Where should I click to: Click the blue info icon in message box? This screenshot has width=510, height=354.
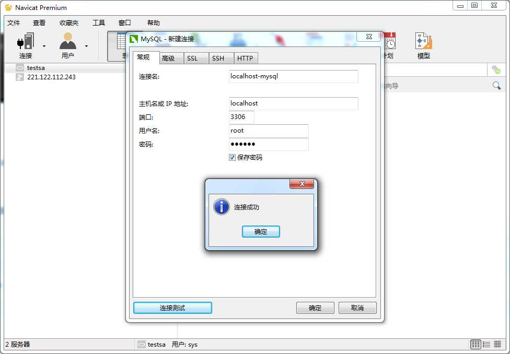[222, 207]
